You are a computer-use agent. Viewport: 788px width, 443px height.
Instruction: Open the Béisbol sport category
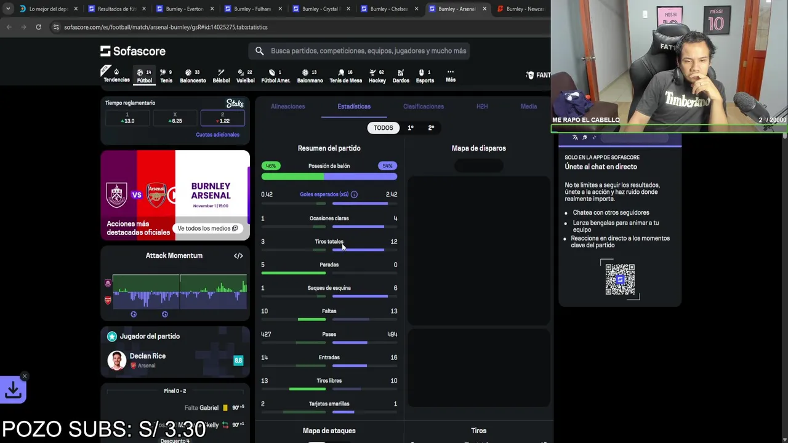[221, 76]
